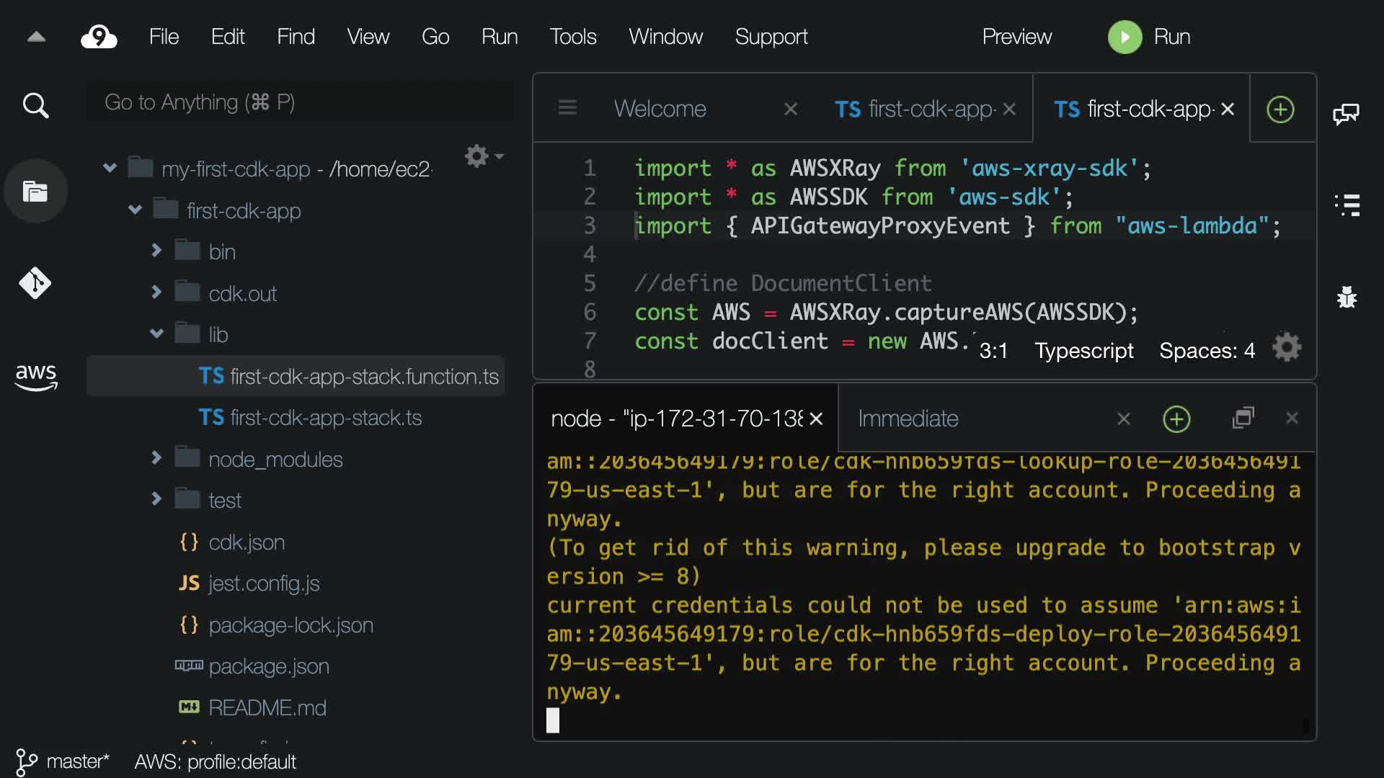This screenshot has height=778, width=1384.
Task: Open the Environment file tree panel icon
Action: coord(35,192)
